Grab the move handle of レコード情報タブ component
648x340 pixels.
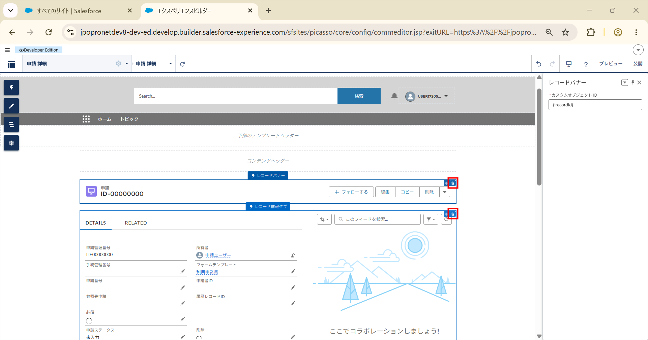point(446,214)
